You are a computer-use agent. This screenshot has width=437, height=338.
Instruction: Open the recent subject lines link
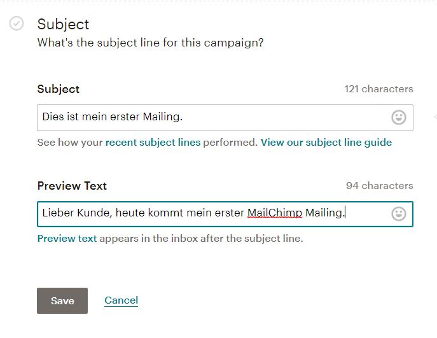[153, 143]
